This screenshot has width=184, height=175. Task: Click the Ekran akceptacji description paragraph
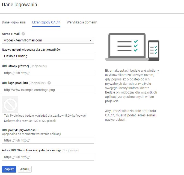(132, 86)
